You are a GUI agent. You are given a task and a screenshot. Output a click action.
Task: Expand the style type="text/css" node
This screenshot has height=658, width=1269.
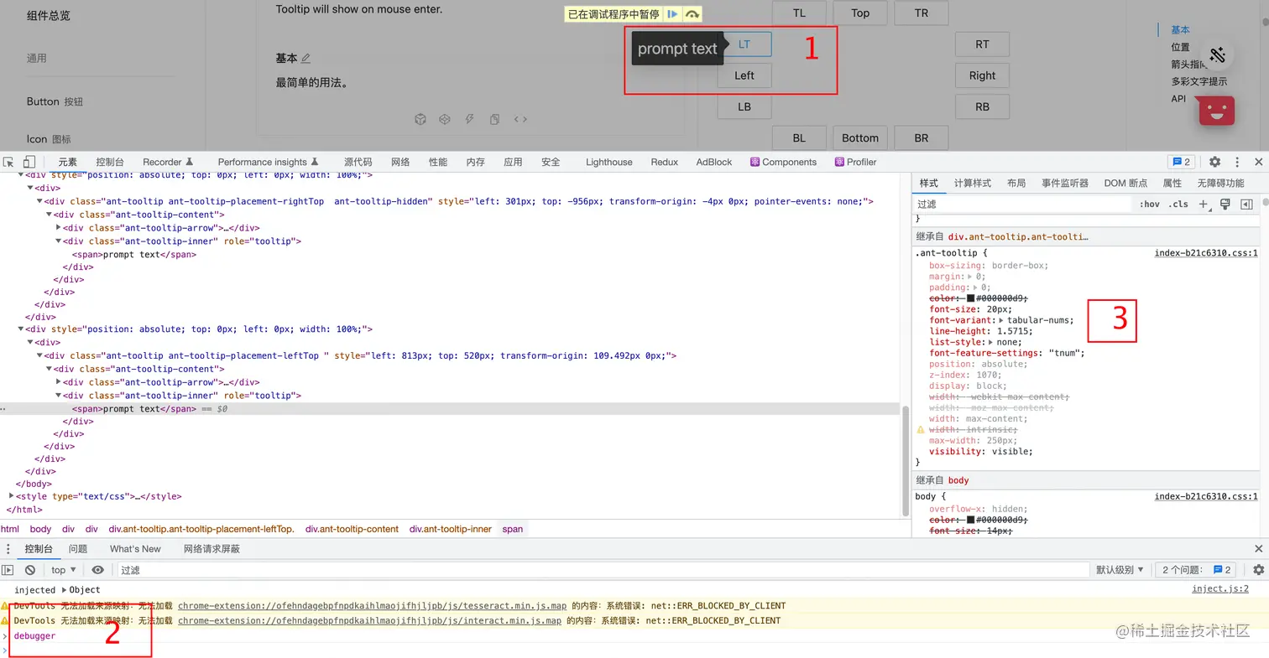(x=11, y=496)
